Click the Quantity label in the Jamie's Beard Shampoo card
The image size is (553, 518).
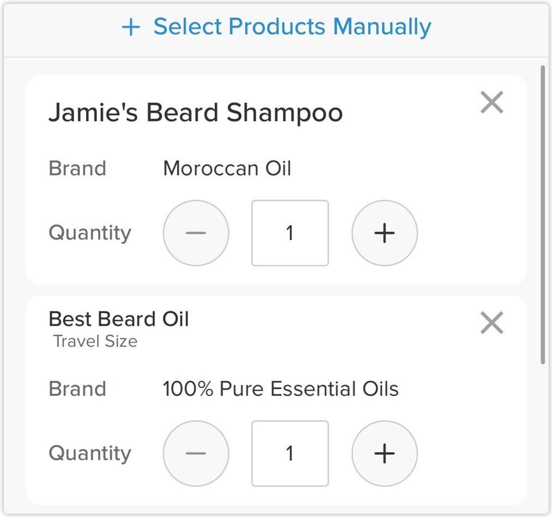90,233
